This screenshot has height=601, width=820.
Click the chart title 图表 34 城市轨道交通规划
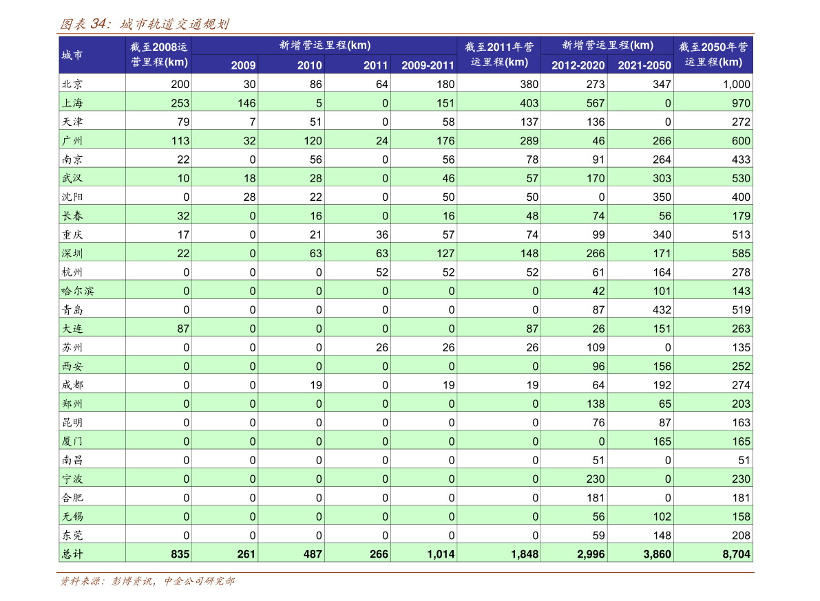click(x=144, y=25)
